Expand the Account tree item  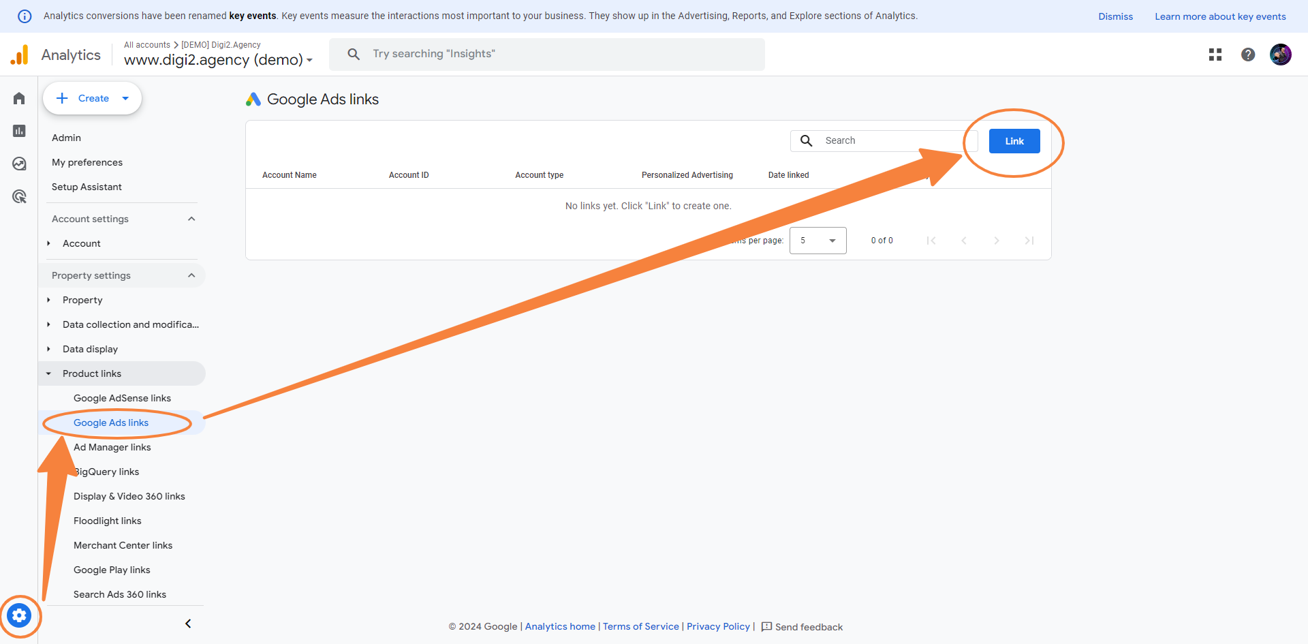(48, 243)
